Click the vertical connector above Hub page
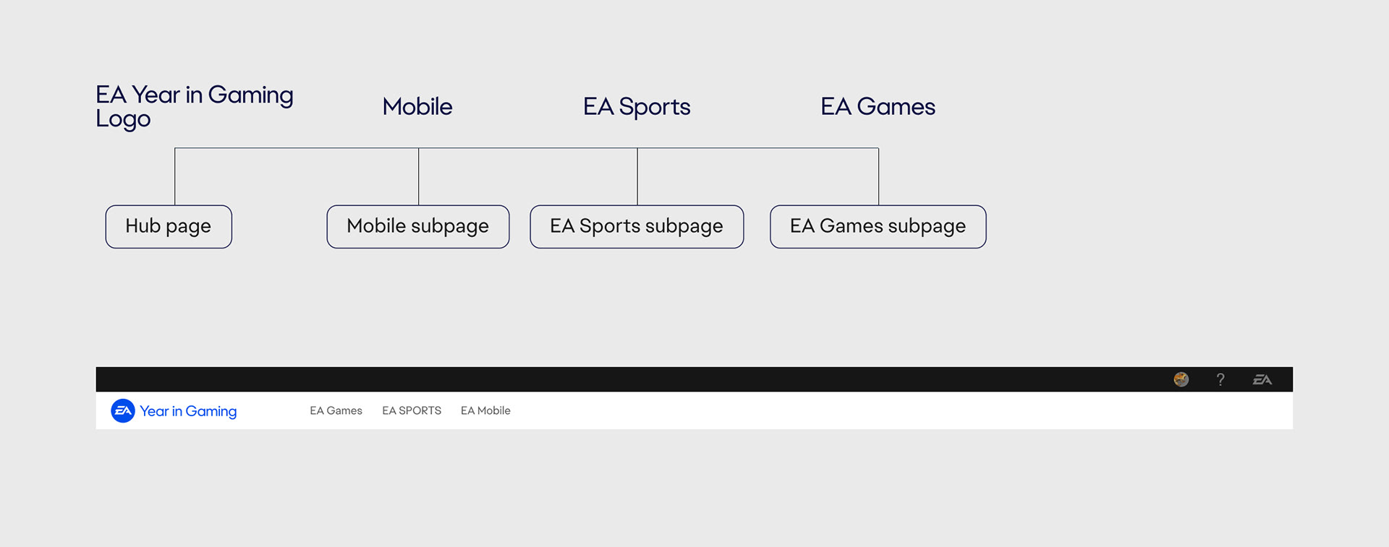The width and height of the screenshot is (1389, 547). 175,177
